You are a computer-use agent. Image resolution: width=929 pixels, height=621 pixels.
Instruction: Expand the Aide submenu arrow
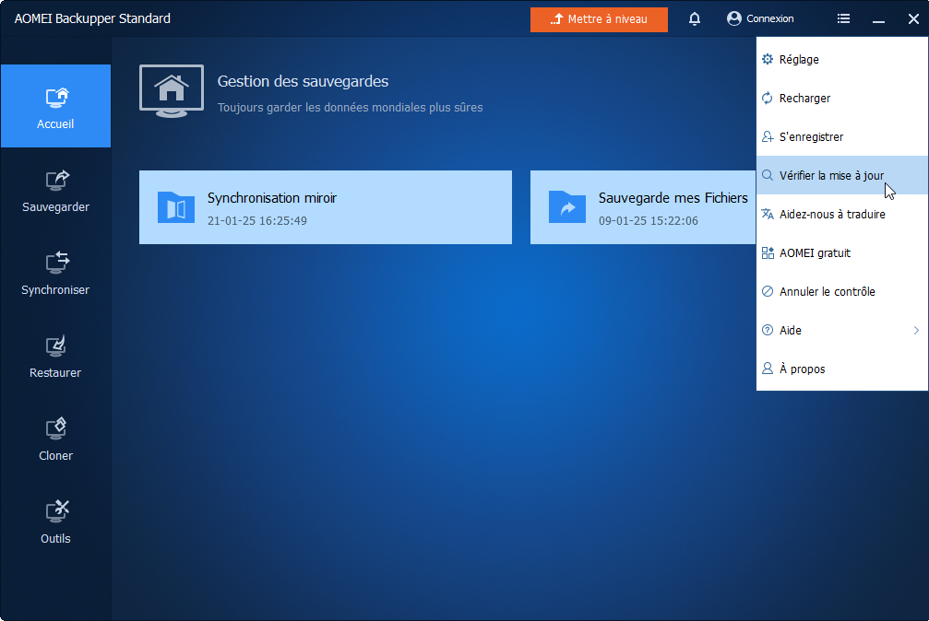coord(916,331)
